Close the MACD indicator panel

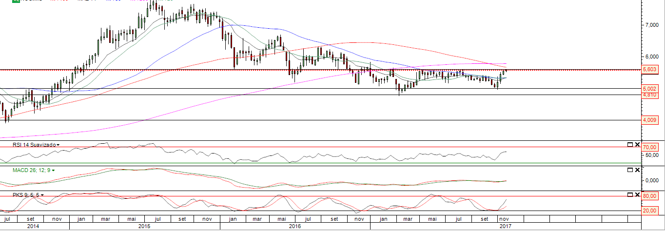click(x=637, y=170)
